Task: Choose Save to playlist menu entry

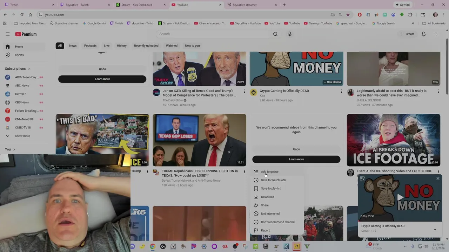Action: click(x=277, y=188)
